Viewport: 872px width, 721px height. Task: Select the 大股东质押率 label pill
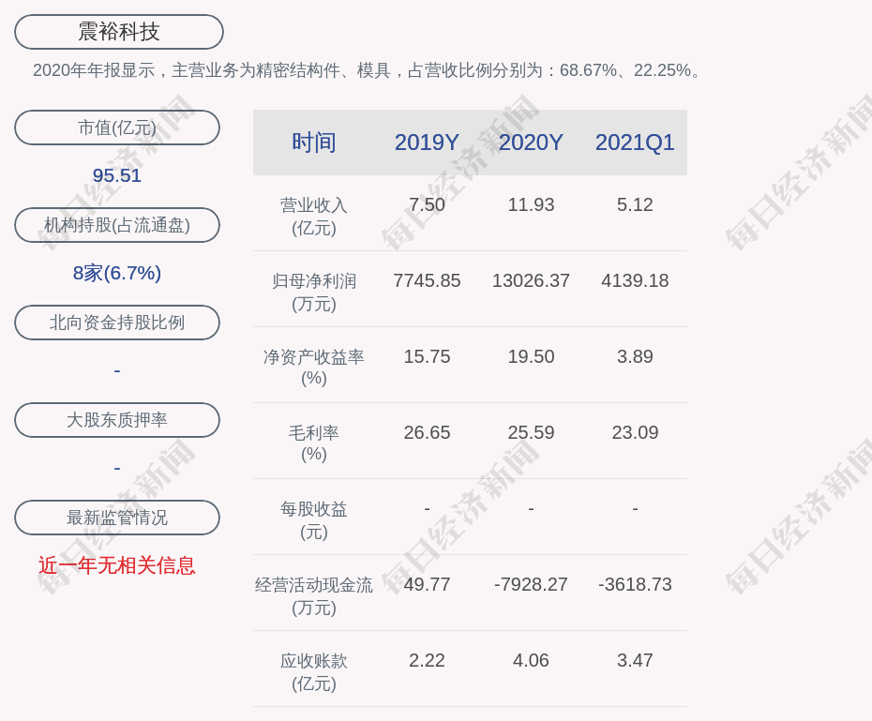coord(117,420)
